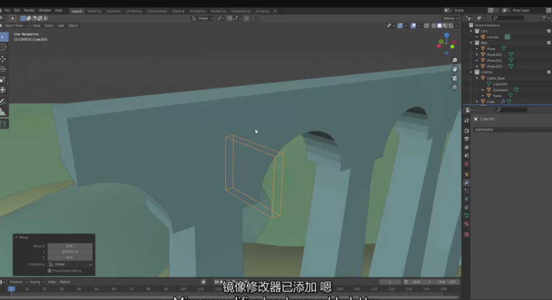Collapse the ENV collection in outliner
Screen dimensions: 552x300
pyautogui.click(x=471, y=42)
